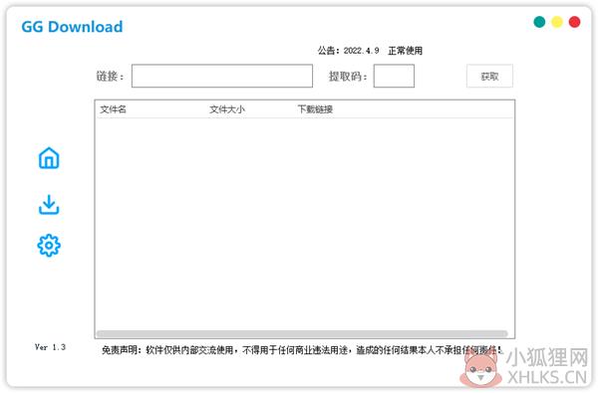Click the 文件大小 column header
The image size is (598, 393).
tap(227, 109)
